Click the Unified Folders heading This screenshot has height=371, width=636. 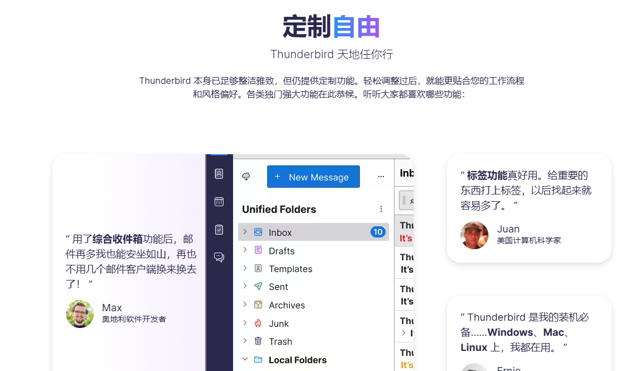[x=279, y=209]
